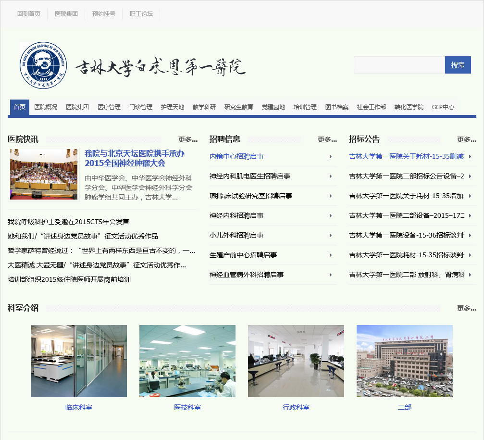Click arrow beside 神经内科招聘启事
Screen dimensions: 484x440
click(x=331, y=216)
